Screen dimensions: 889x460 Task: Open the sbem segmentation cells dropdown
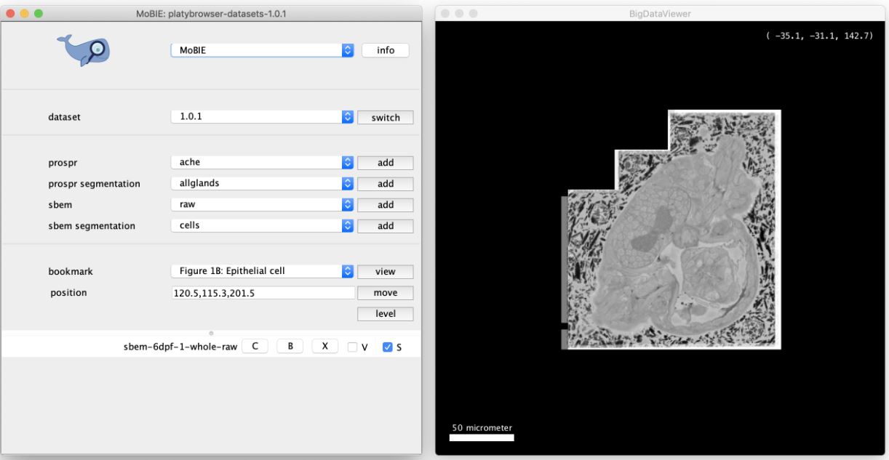(262, 226)
